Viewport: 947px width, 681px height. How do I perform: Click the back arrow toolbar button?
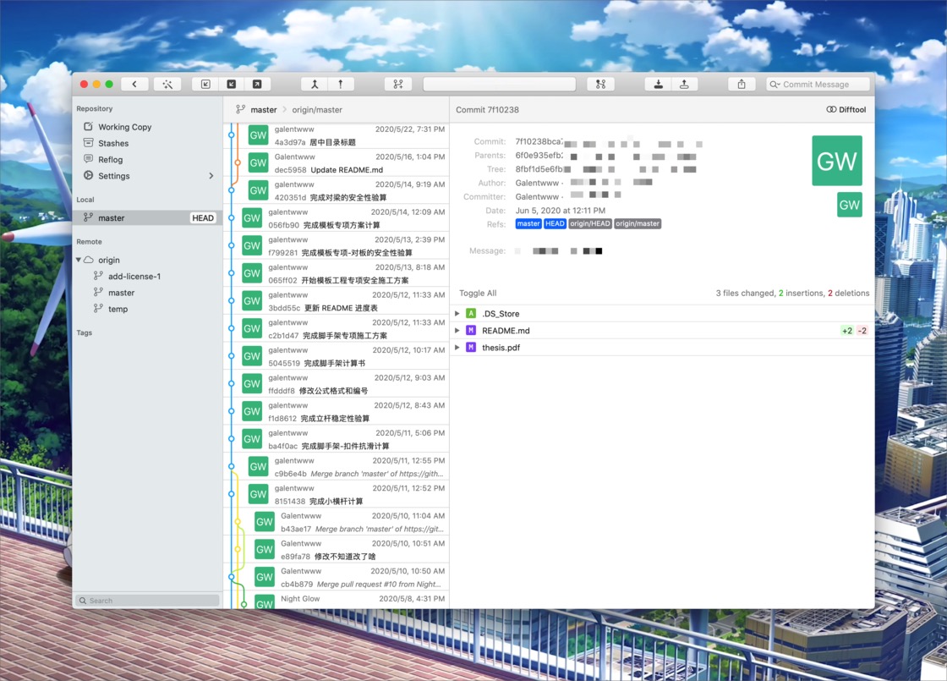tap(134, 85)
